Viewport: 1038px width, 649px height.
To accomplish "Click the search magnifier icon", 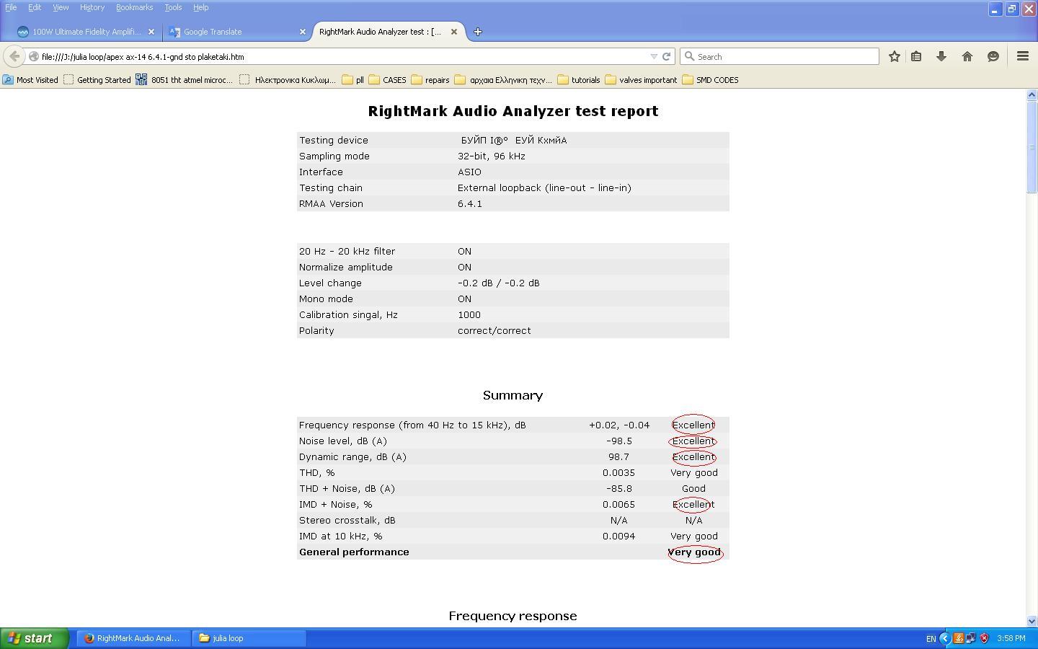I will [689, 56].
